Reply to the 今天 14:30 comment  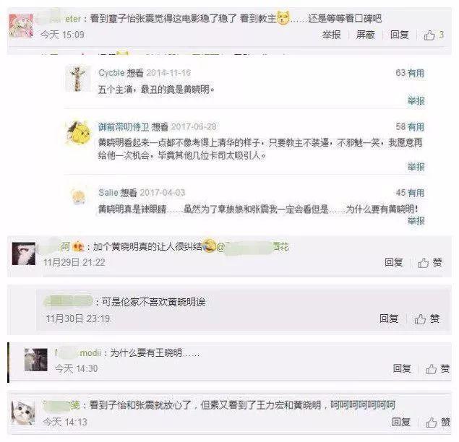click(x=402, y=368)
